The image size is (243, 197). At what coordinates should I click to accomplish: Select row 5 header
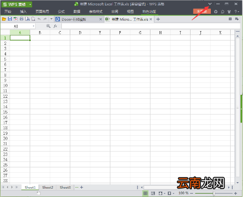pyautogui.click(x=5, y=59)
